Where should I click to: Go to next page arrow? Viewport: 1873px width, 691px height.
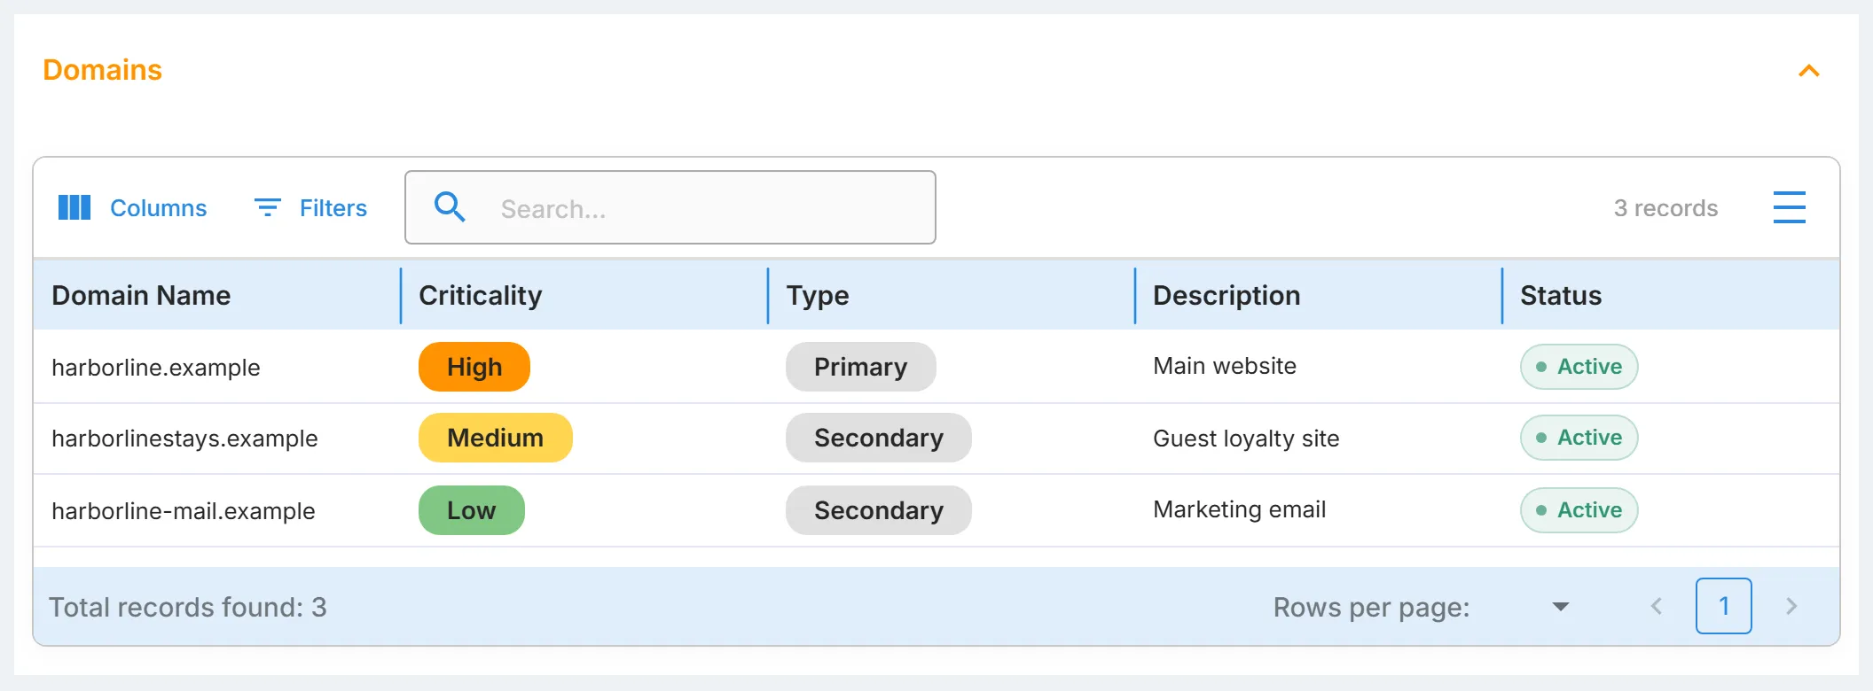coord(1791,606)
